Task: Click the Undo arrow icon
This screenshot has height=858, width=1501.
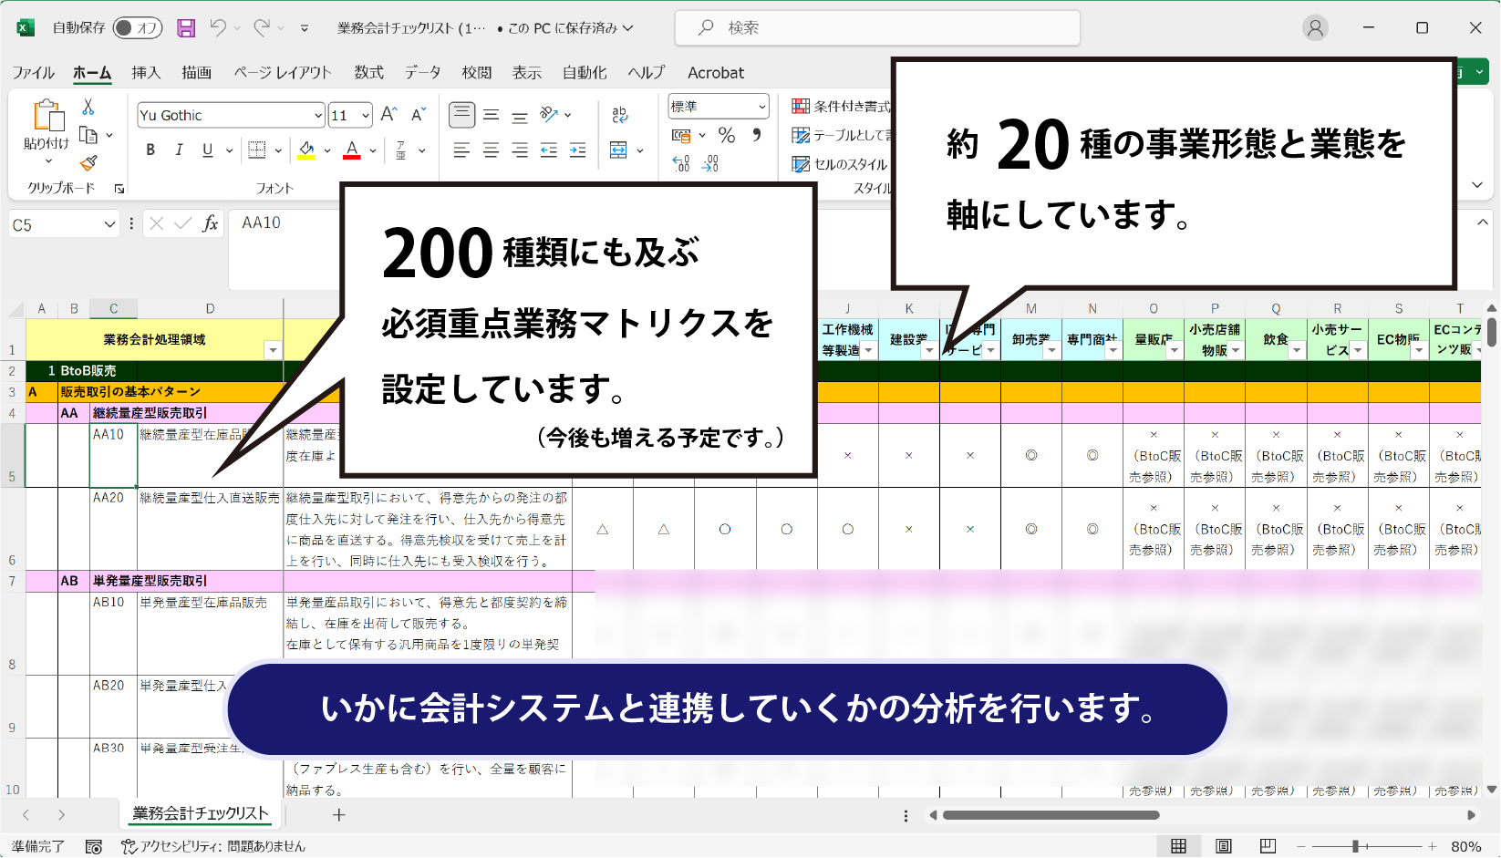Action: coord(218,28)
